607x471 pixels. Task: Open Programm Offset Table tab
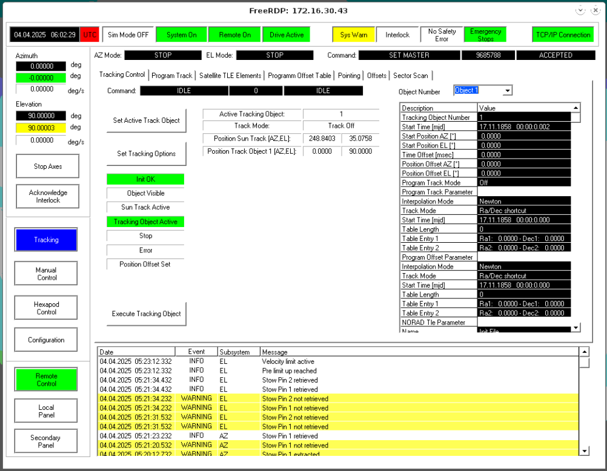(x=299, y=76)
